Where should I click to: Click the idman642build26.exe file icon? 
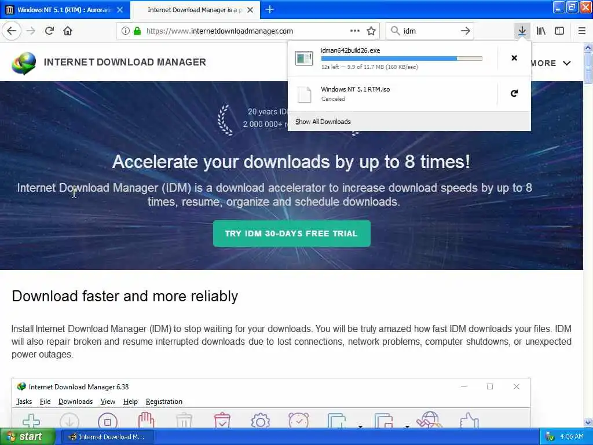(x=303, y=59)
